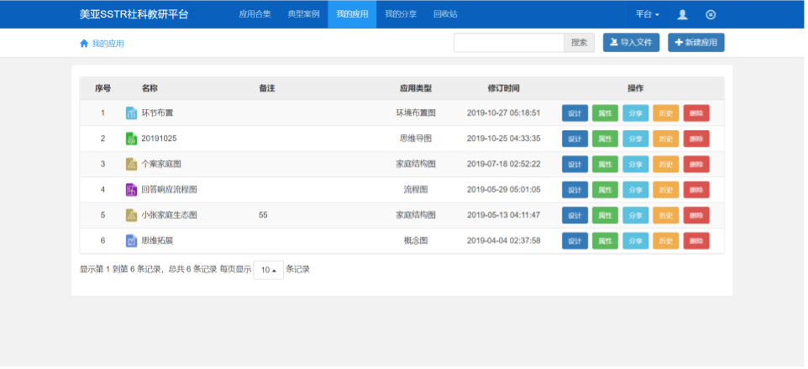Click file icon for 小张家庭生态图
This screenshot has width=808, height=369.
[x=131, y=216]
